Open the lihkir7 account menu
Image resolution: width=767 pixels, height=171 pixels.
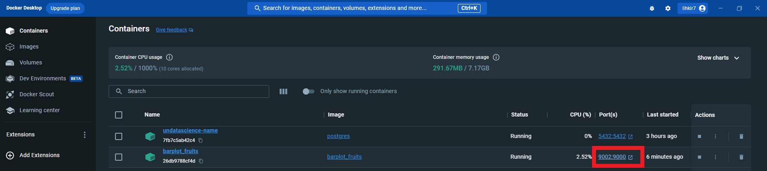point(693,8)
